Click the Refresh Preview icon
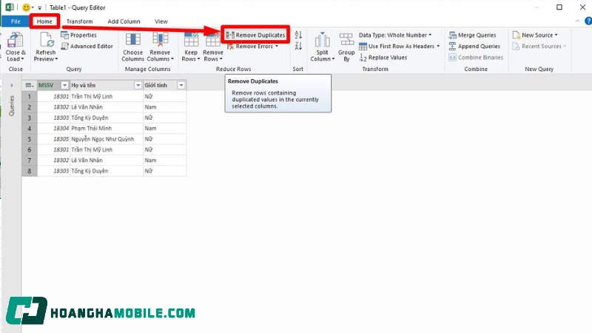This screenshot has height=333, width=592. [46, 40]
